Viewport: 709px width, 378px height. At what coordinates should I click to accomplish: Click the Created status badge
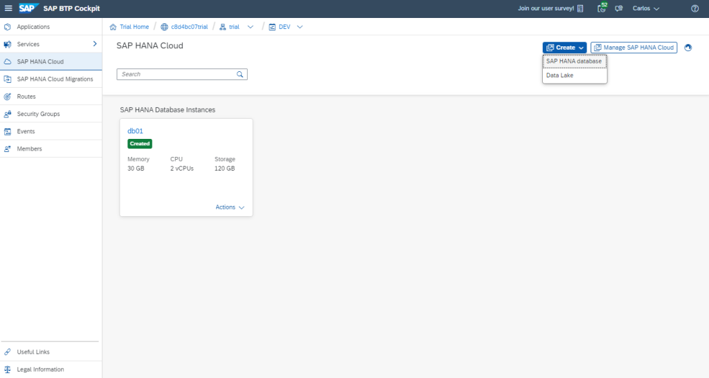(x=140, y=144)
